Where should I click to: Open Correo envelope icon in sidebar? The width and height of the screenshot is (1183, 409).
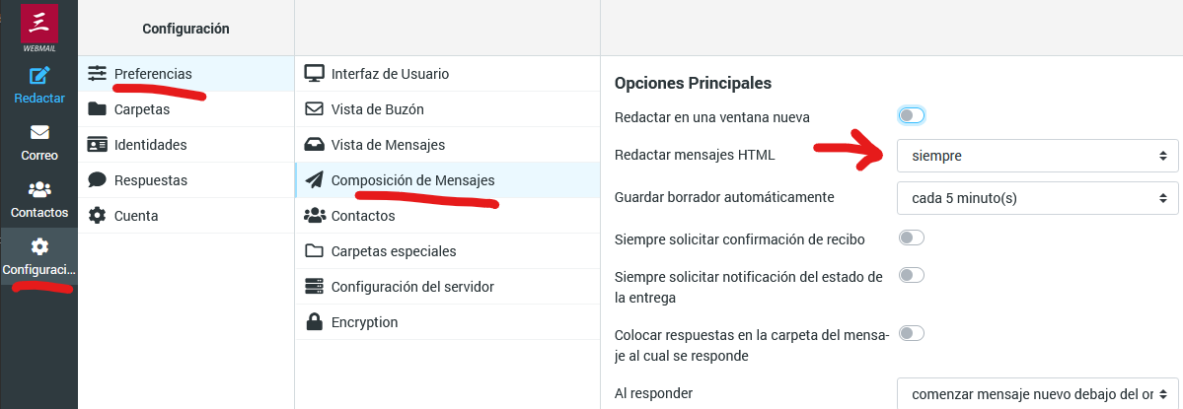pos(39,132)
